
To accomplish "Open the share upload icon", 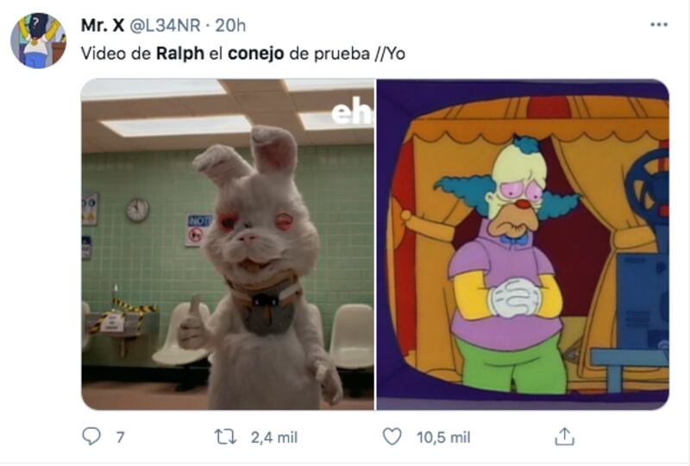I will (x=564, y=437).
